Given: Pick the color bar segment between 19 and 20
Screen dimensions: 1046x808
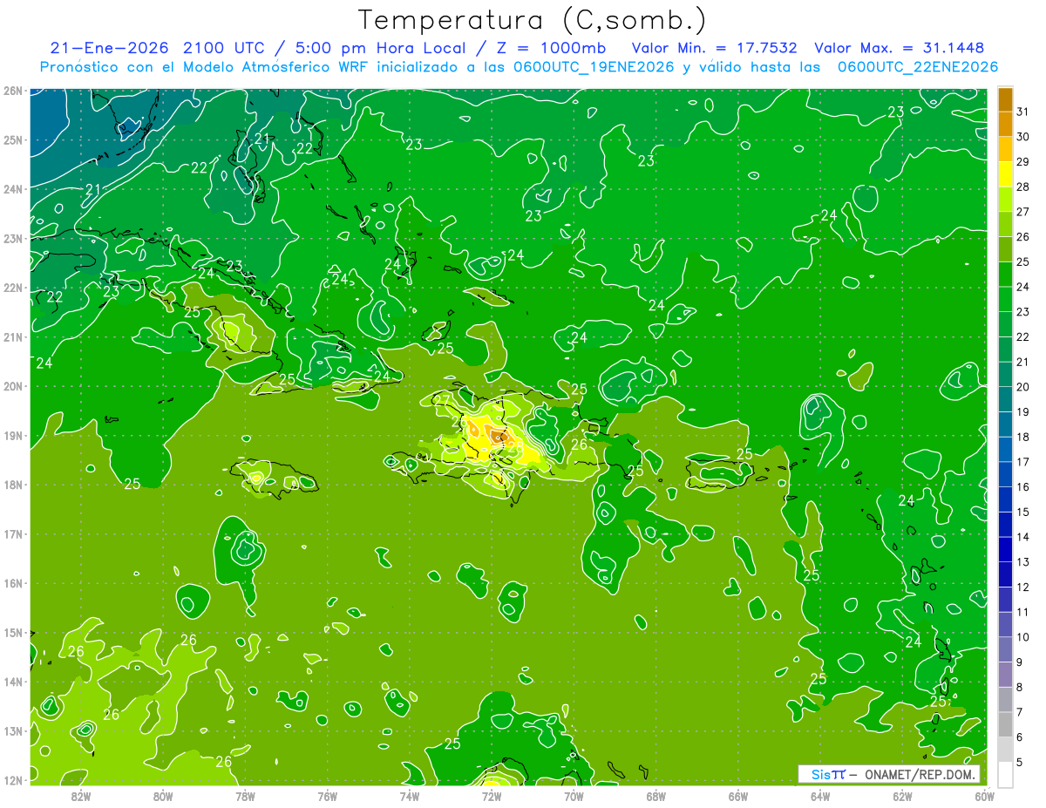Looking at the screenshot, I should pos(1005,399).
